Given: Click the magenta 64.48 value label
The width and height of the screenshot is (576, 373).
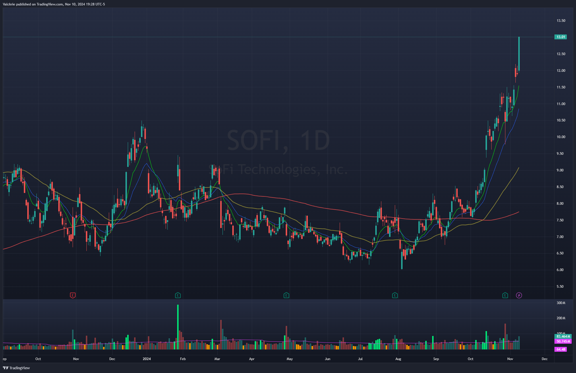Looking at the screenshot, I should [x=560, y=349].
